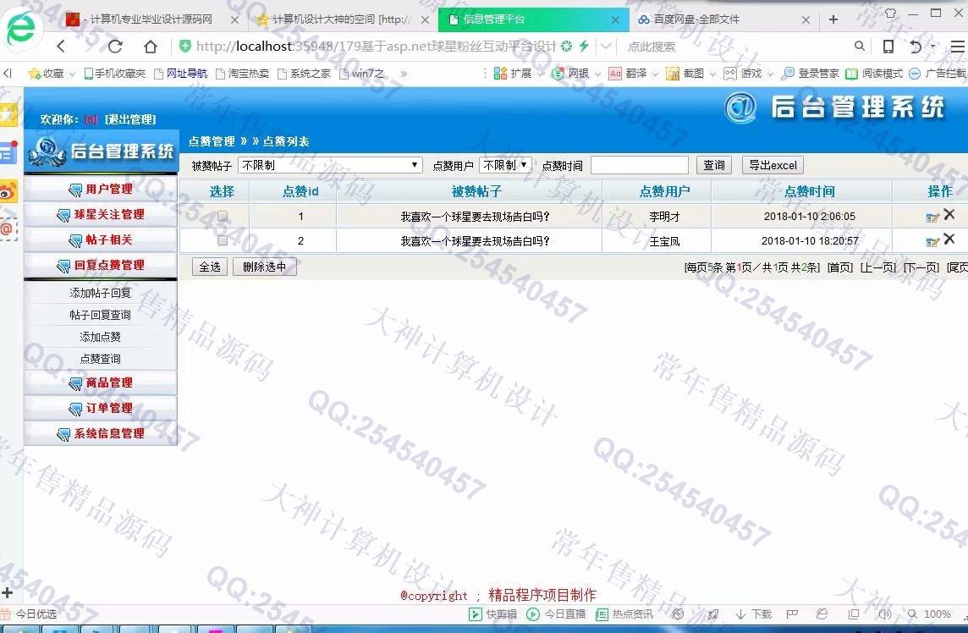Open the Weibo icon in the left sidebar
Screen dimensions: 968x633
8,192
